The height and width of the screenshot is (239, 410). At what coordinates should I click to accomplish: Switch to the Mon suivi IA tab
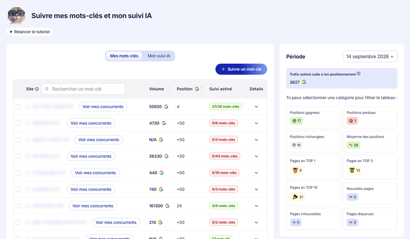pos(159,56)
